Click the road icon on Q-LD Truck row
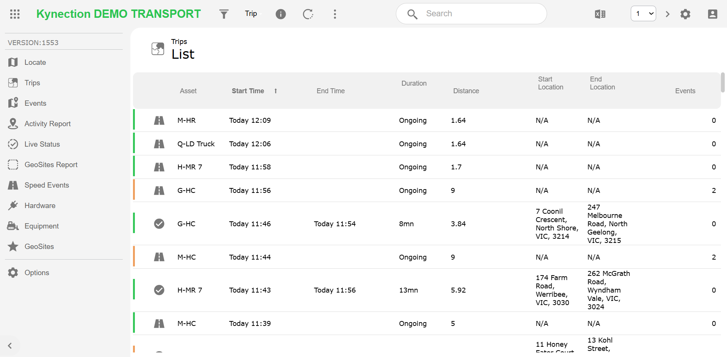Image resolution: width=727 pixels, height=357 pixels. point(159,144)
